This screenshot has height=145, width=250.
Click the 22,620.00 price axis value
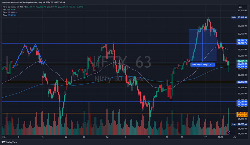click(242, 56)
